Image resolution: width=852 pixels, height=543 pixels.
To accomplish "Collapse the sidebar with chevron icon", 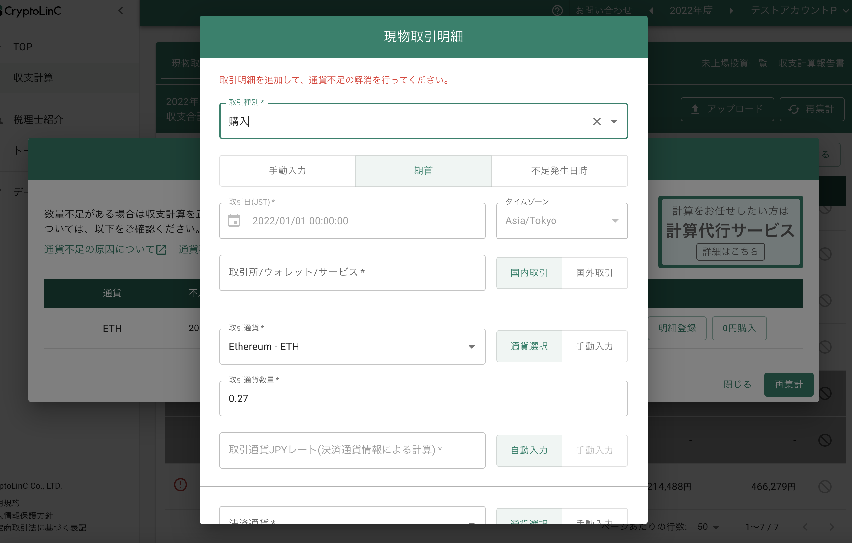I will [121, 11].
